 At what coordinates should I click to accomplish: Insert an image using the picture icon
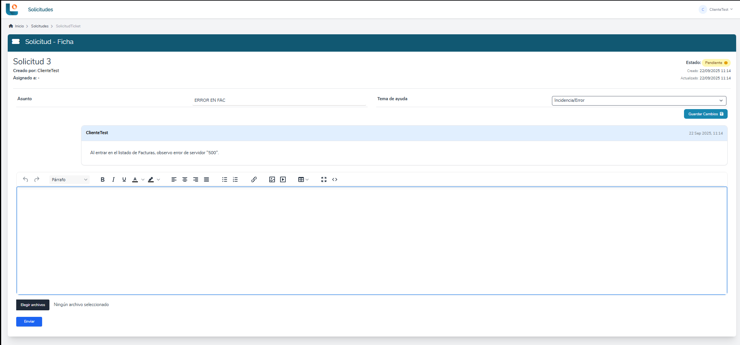coord(272,180)
